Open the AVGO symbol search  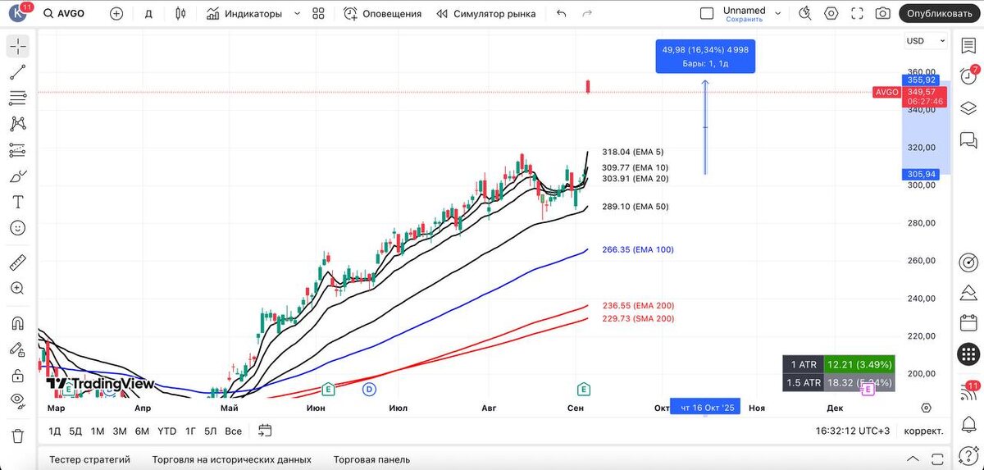pyautogui.click(x=65, y=13)
